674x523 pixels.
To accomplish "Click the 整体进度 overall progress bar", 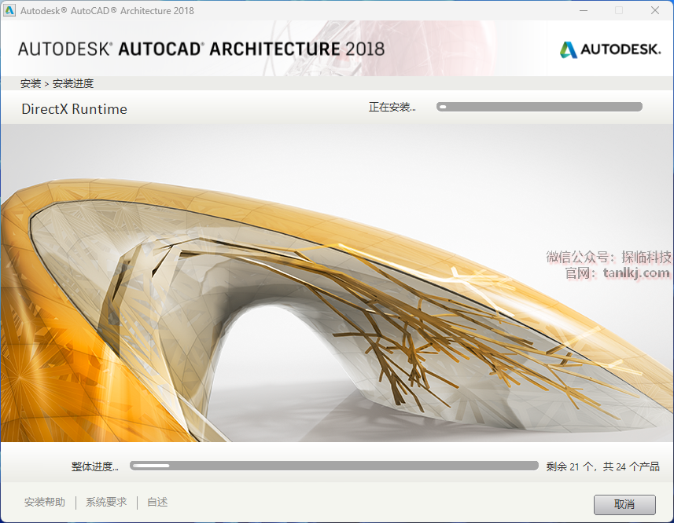I will tap(334, 466).
